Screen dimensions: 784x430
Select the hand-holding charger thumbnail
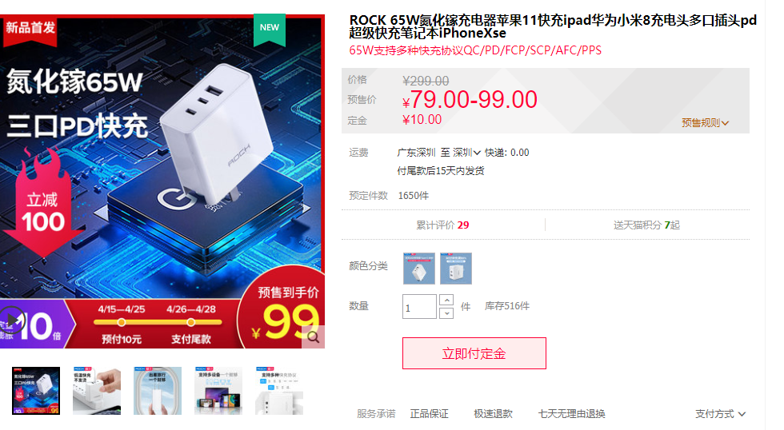pos(97,391)
